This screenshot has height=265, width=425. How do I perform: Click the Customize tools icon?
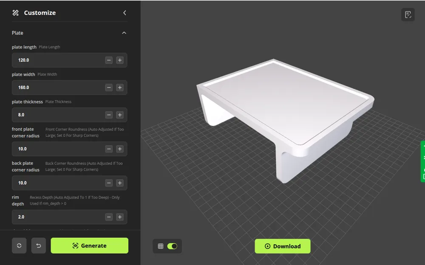(16, 13)
